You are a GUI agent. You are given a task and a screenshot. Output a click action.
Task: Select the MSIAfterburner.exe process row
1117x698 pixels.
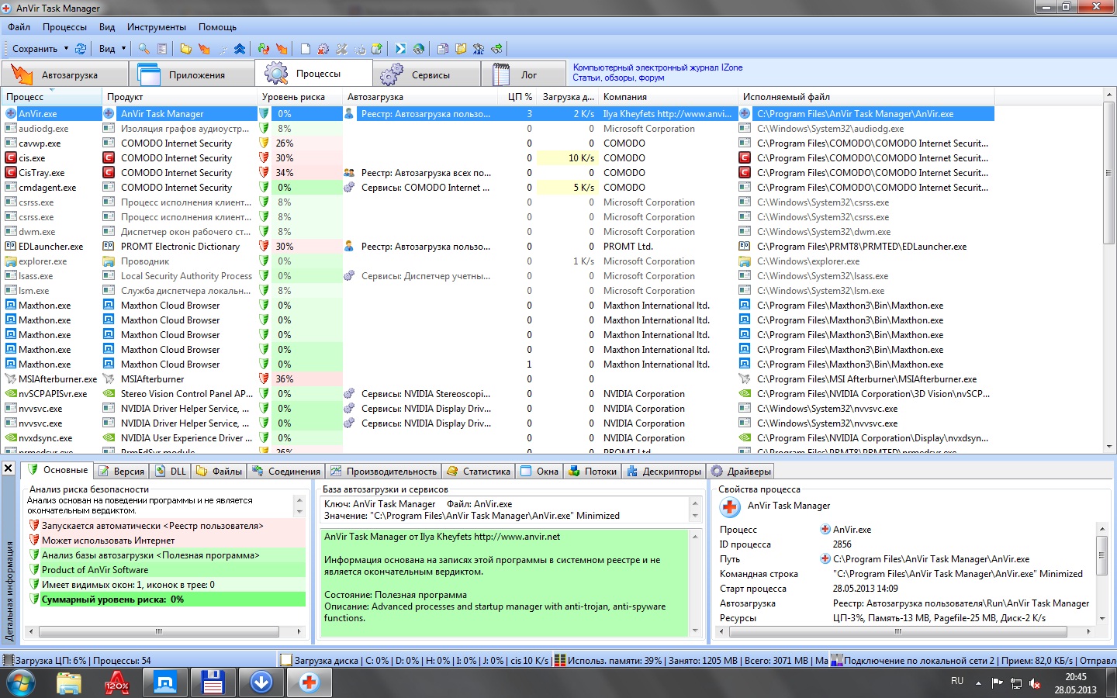[57, 379]
